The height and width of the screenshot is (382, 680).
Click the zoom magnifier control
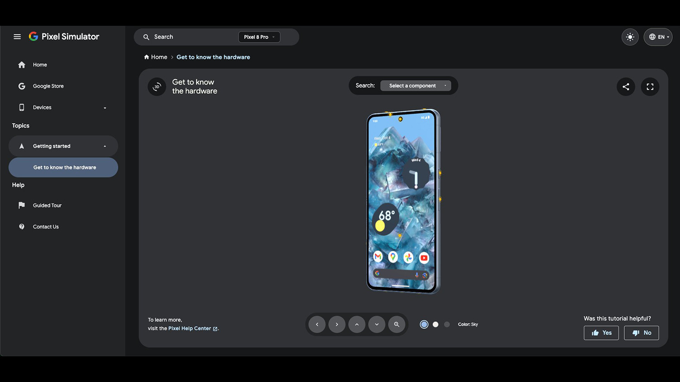click(x=397, y=325)
